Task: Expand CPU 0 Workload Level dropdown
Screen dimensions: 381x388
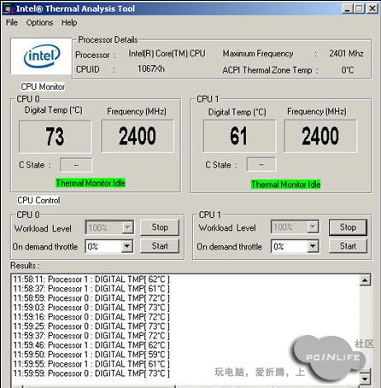Action: pos(127,227)
